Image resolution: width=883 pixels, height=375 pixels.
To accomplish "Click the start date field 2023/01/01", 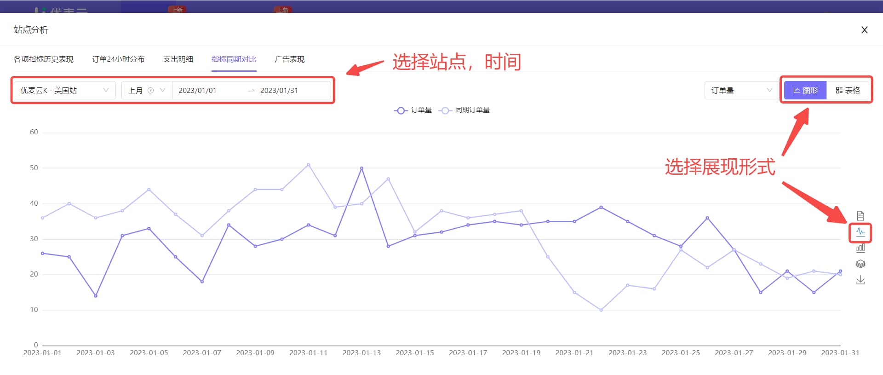I will 197,90.
